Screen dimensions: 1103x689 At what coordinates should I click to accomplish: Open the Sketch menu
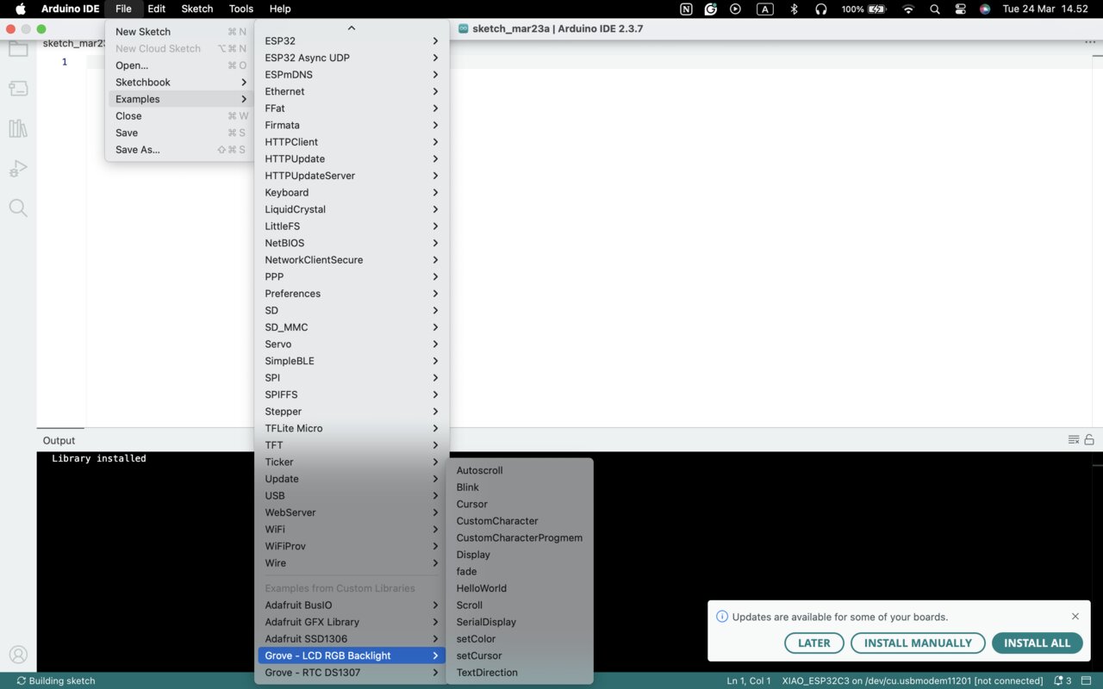coord(197,9)
